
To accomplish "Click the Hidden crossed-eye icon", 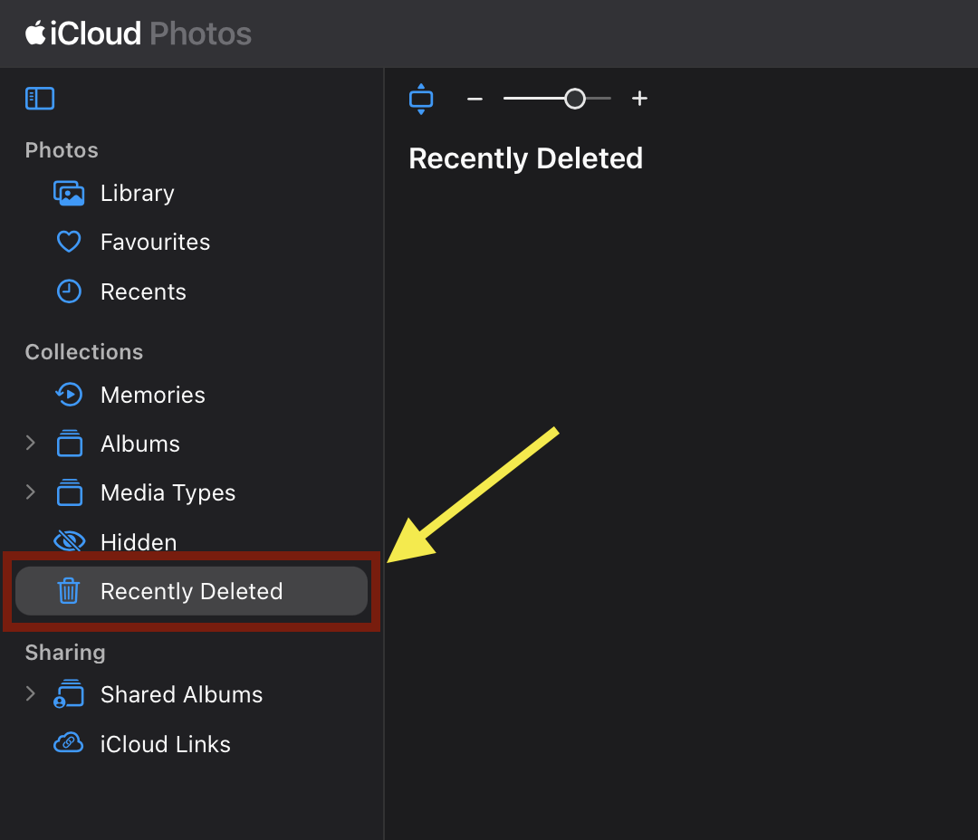I will [x=69, y=542].
